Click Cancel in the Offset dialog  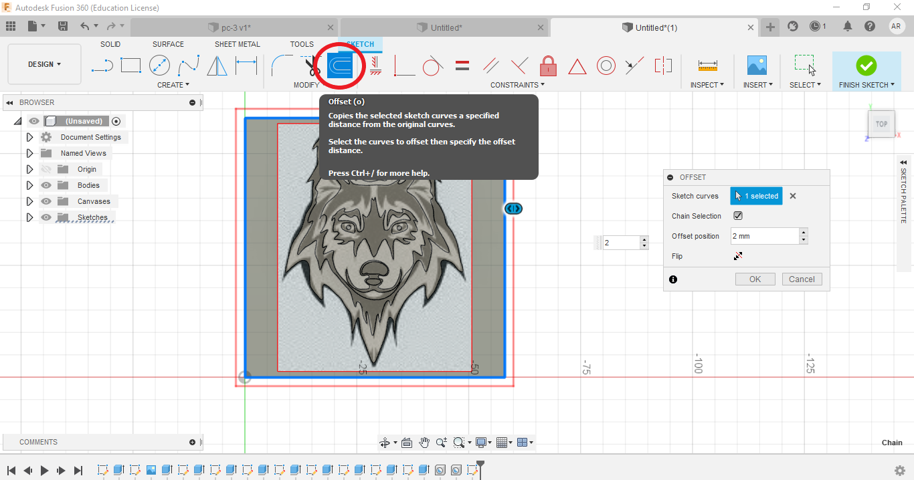(x=802, y=279)
